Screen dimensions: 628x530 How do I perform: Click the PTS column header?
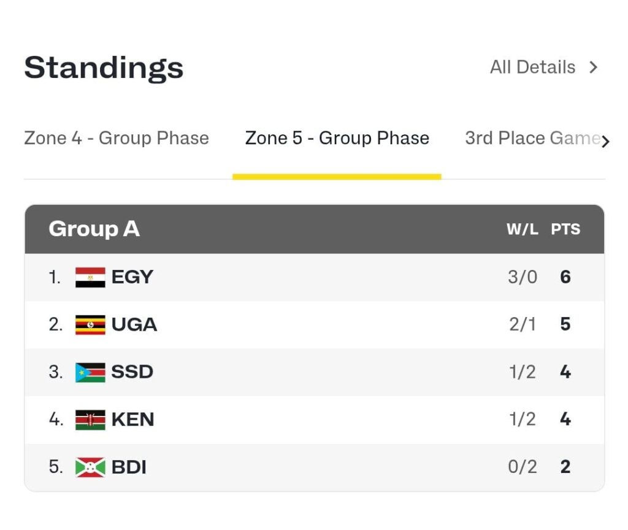click(x=565, y=229)
